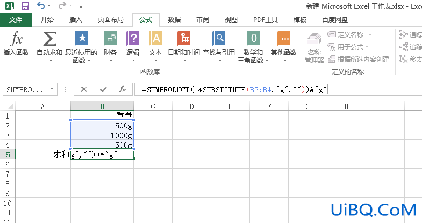Viewport: 422px width, 223px height.
Task: Select column A header
Action: tap(43, 106)
